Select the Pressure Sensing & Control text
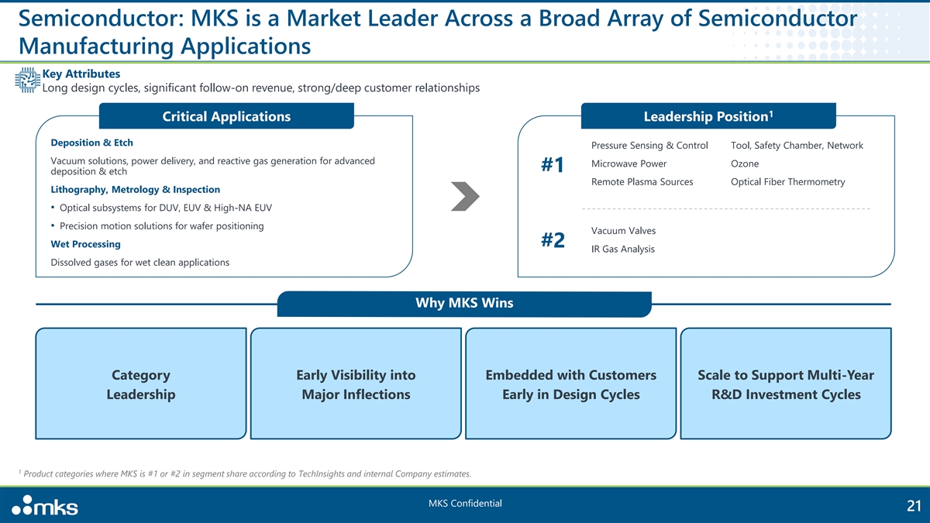Image resolution: width=930 pixels, height=523 pixels. 649,146
